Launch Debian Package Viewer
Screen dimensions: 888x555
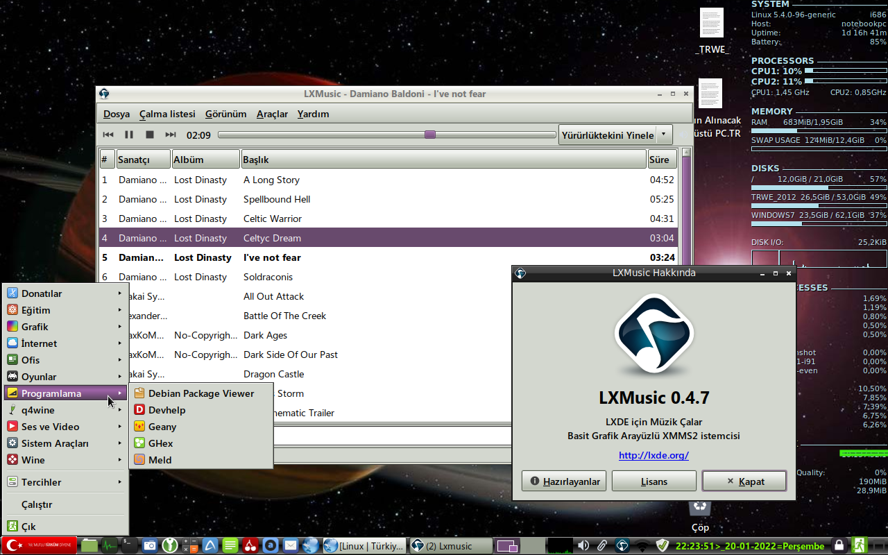pos(202,393)
